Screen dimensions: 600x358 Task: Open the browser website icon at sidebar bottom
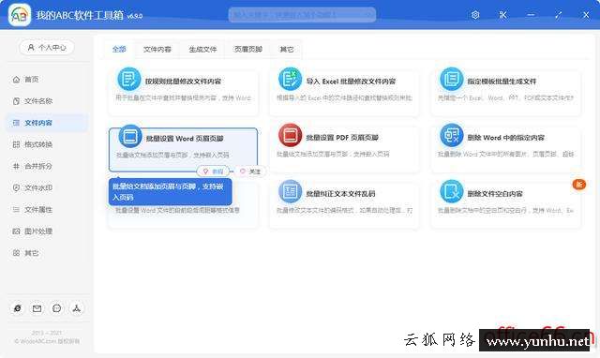click(17, 308)
